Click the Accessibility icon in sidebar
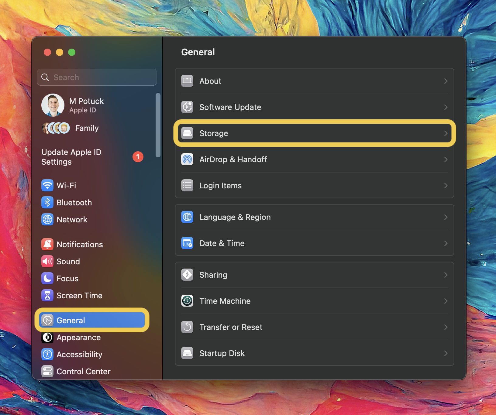 [47, 354]
